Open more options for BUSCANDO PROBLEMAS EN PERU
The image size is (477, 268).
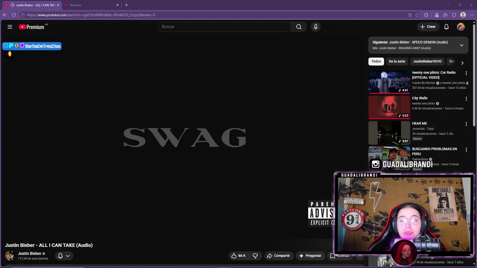466,150
